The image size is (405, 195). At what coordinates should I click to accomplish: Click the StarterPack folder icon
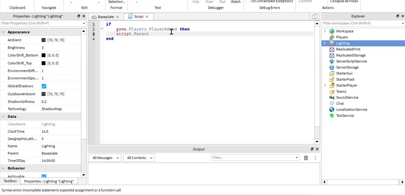click(x=332, y=79)
